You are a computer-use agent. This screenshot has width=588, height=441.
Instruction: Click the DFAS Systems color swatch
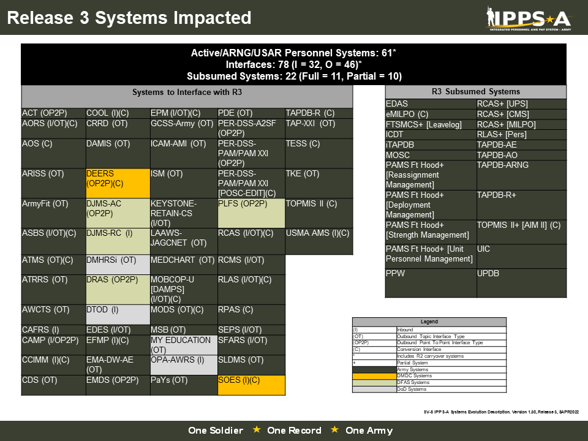click(374, 382)
